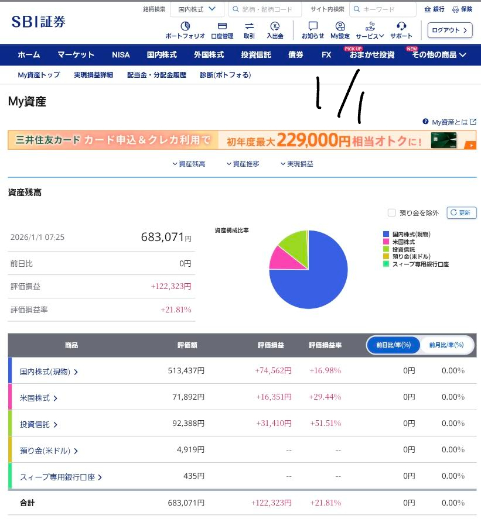Open お知らせ notifications icon
This screenshot has height=519, width=481.
(x=313, y=26)
